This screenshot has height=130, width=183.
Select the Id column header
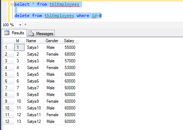19,41
